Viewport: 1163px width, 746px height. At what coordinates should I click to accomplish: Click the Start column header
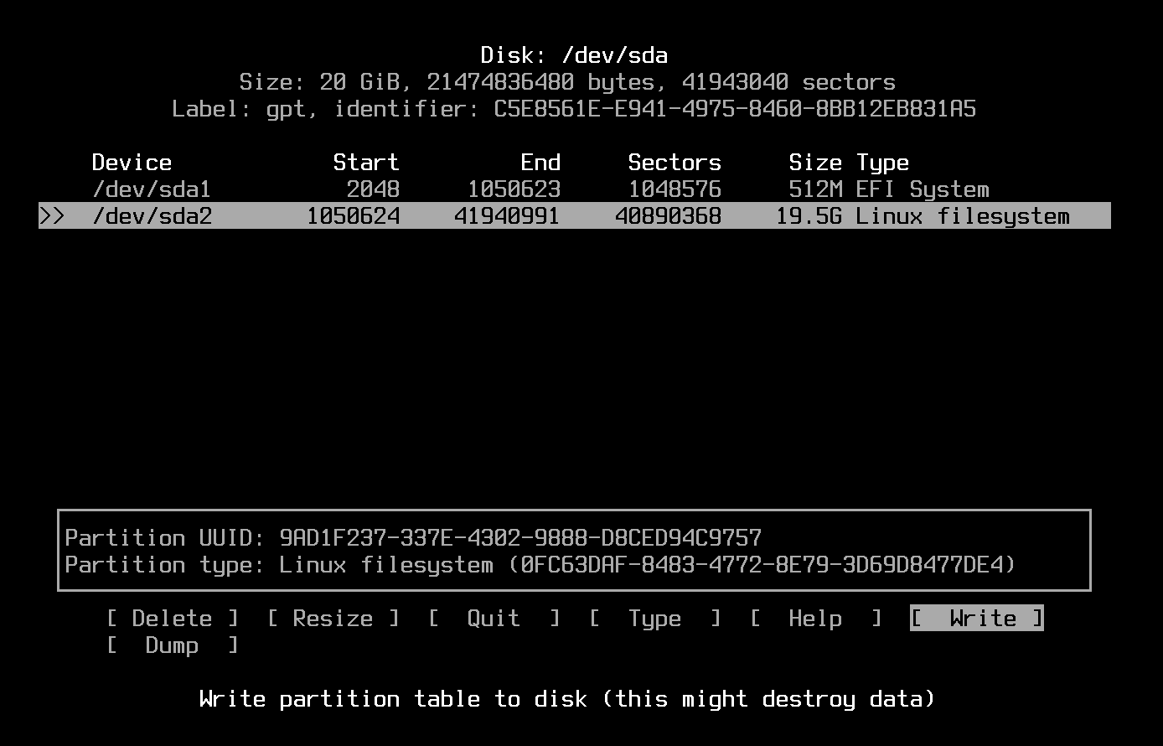pyautogui.click(x=365, y=162)
